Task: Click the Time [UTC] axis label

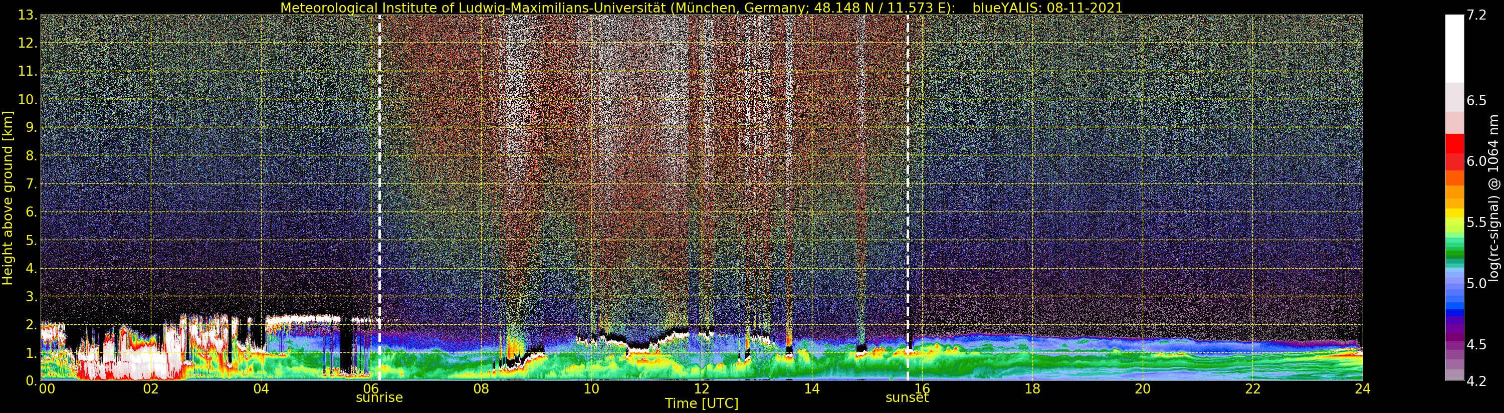Action: (x=701, y=403)
